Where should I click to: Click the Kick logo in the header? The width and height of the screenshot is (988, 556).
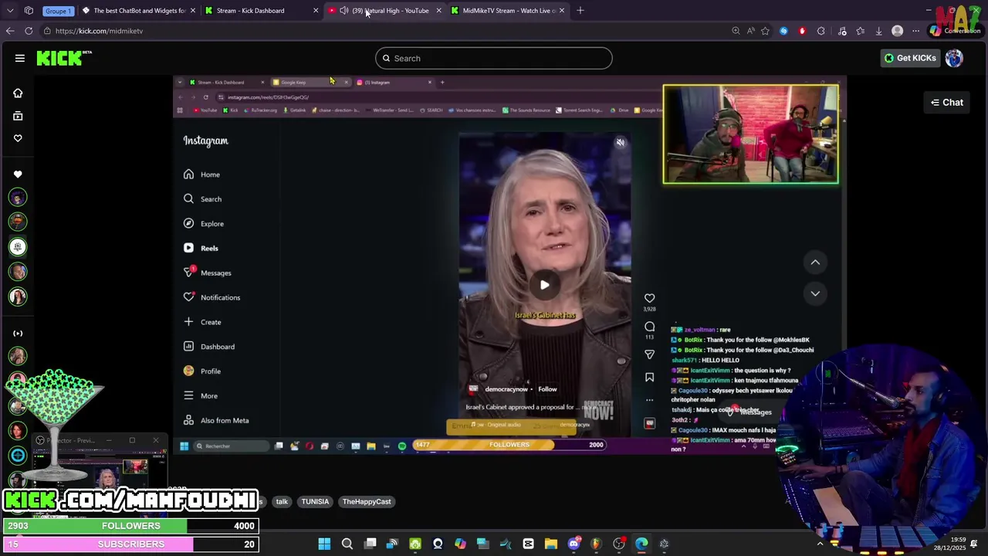click(64, 58)
